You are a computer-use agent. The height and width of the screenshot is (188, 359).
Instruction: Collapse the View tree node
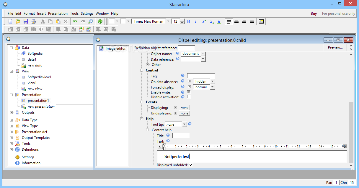tap(12, 71)
